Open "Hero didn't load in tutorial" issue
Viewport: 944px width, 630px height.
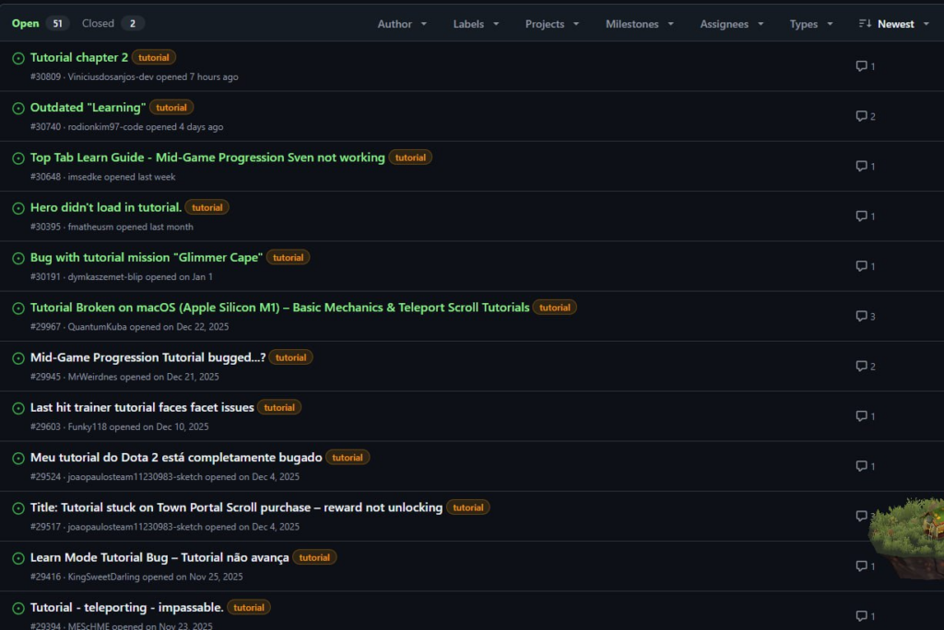tap(106, 207)
